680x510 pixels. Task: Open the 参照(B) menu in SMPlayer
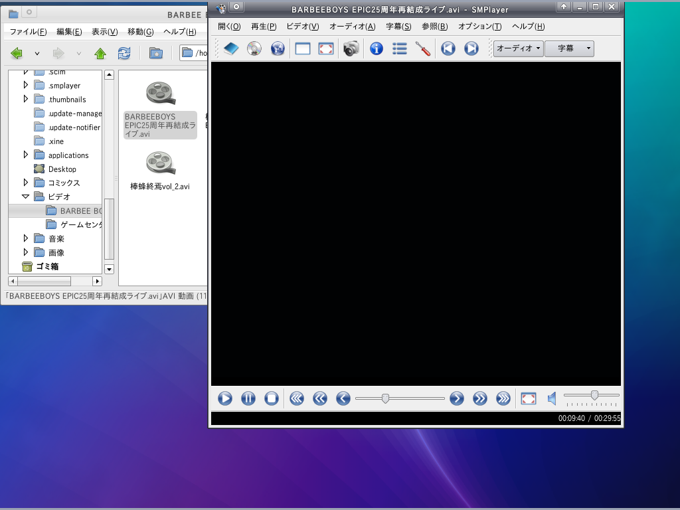[x=434, y=27]
